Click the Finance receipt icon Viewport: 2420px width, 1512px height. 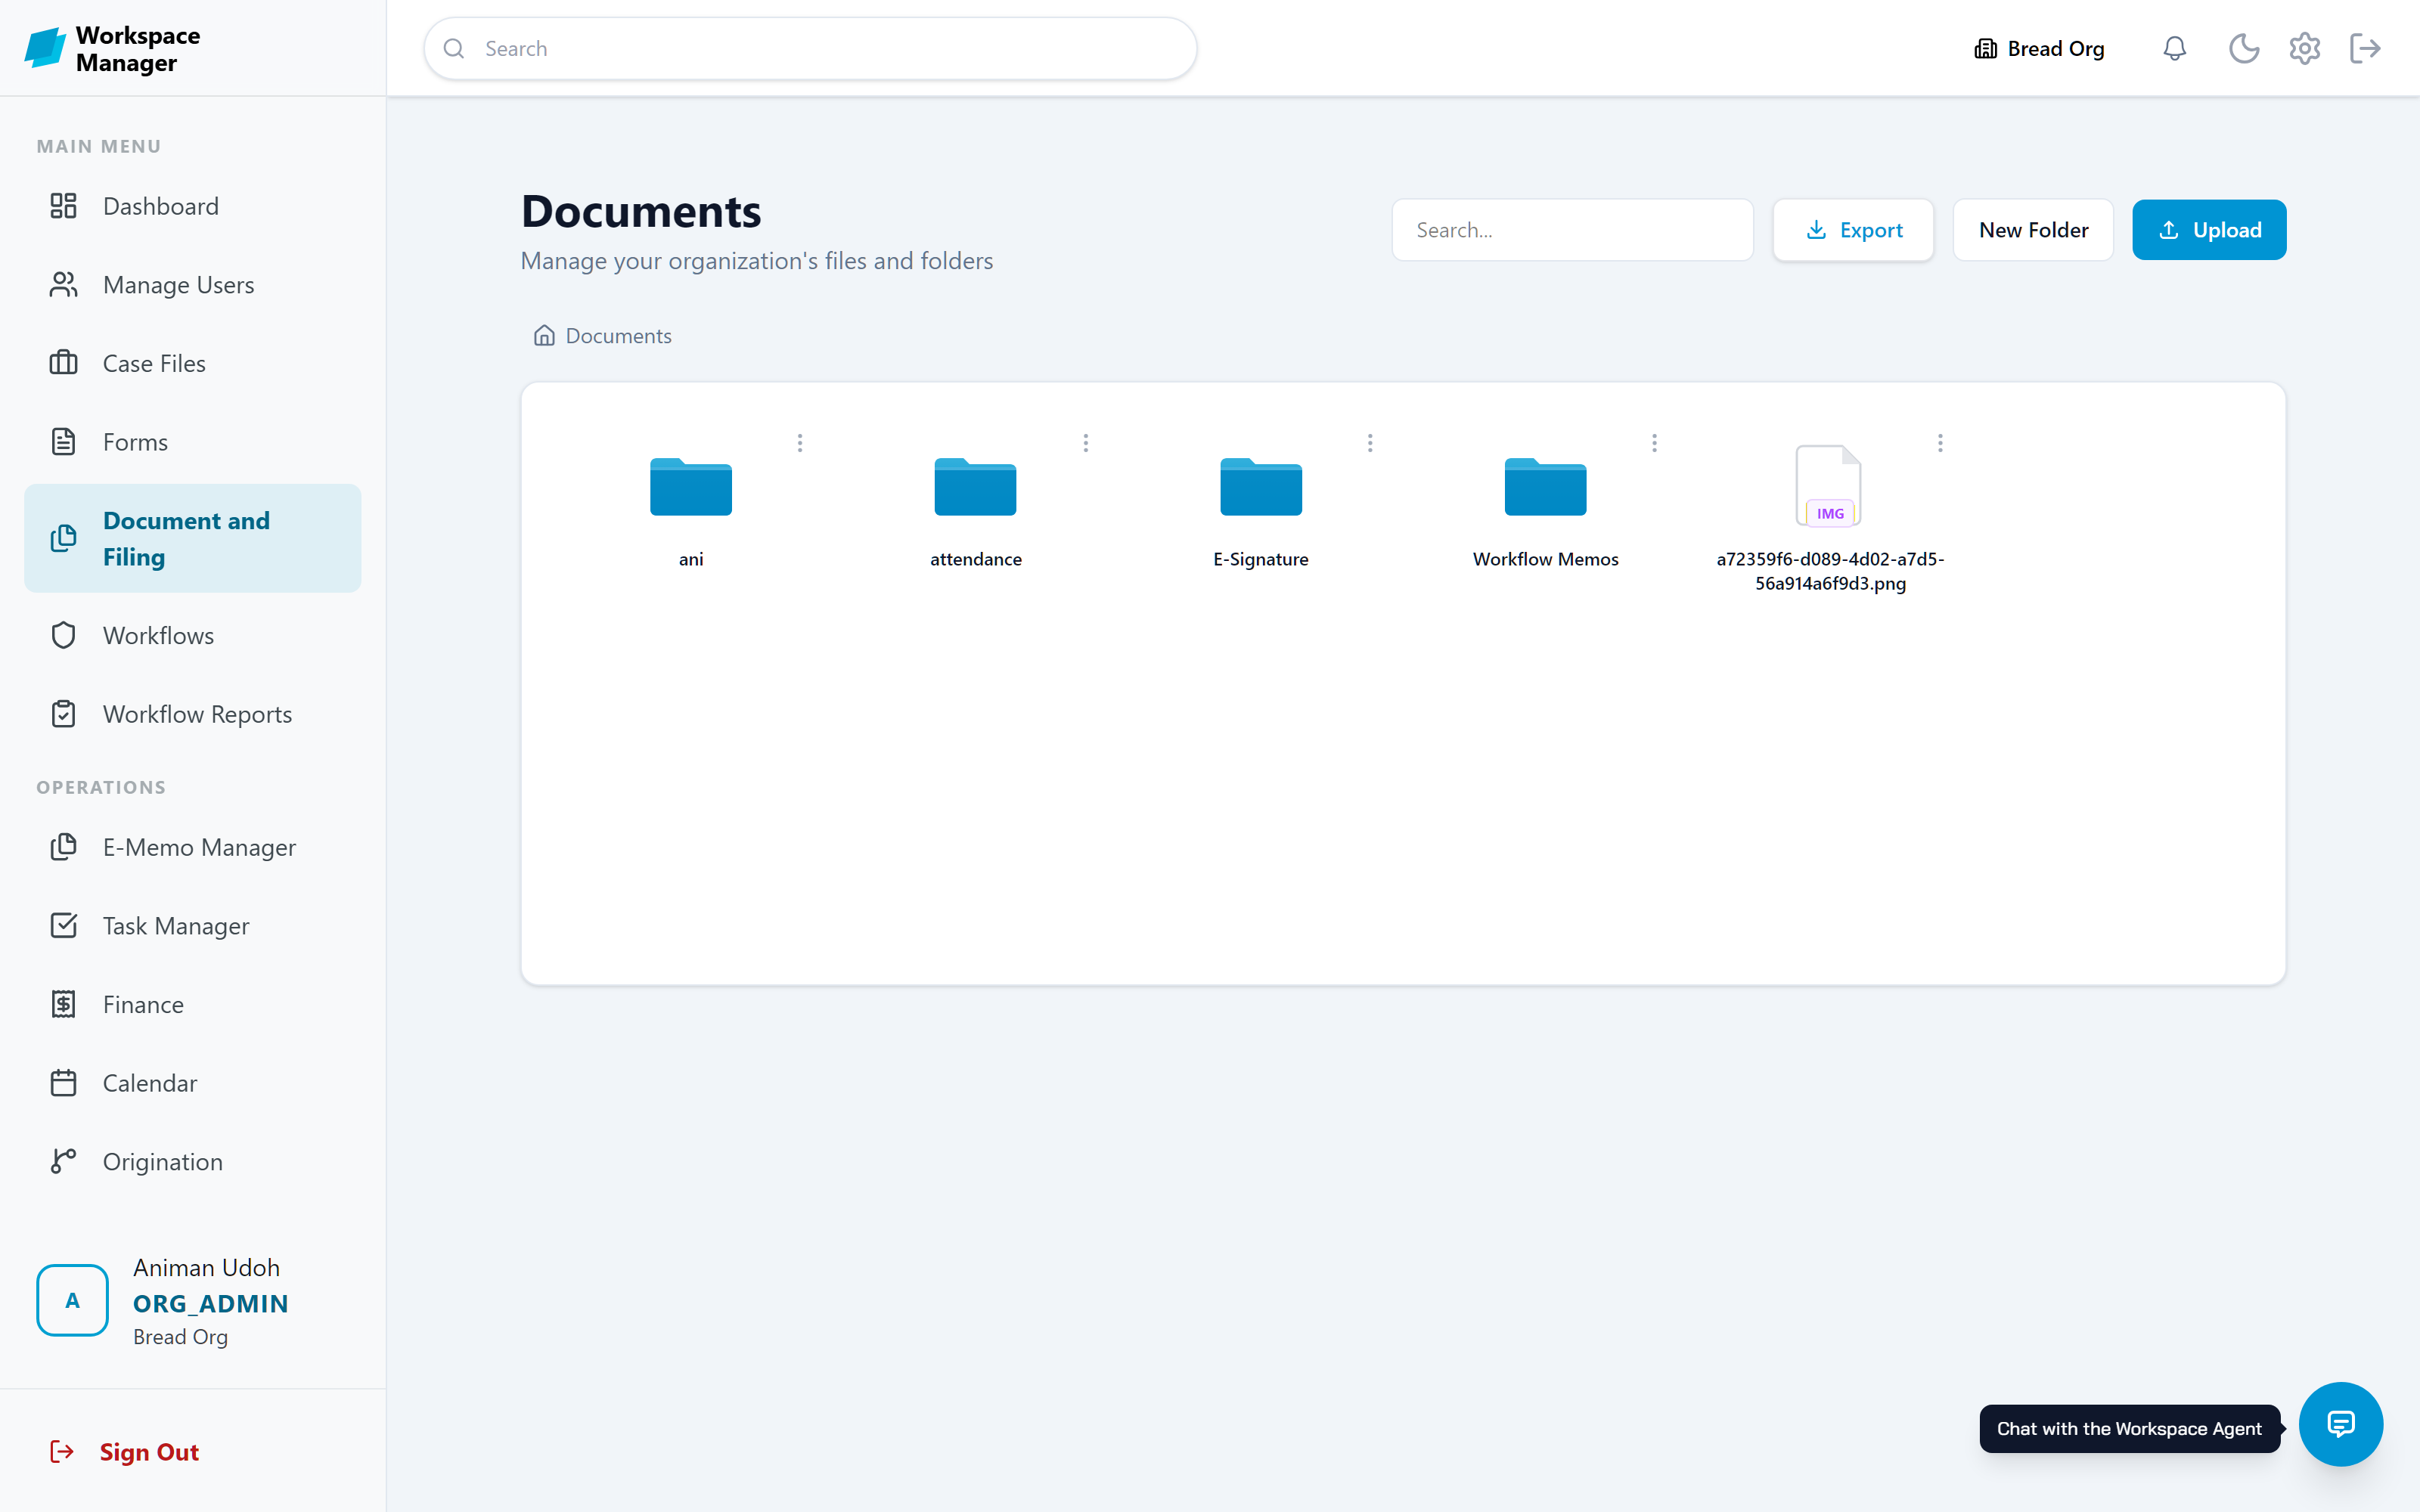(x=63, y=1004)
